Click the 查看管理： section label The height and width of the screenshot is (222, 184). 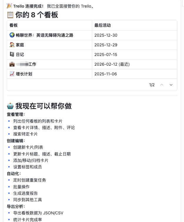point(16,114)
